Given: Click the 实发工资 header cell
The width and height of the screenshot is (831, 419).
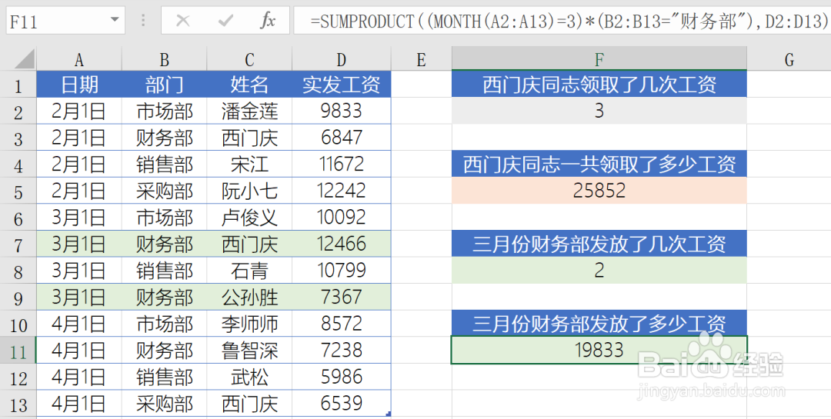Looking at the screenshot, I should click(x=342, y=85).
